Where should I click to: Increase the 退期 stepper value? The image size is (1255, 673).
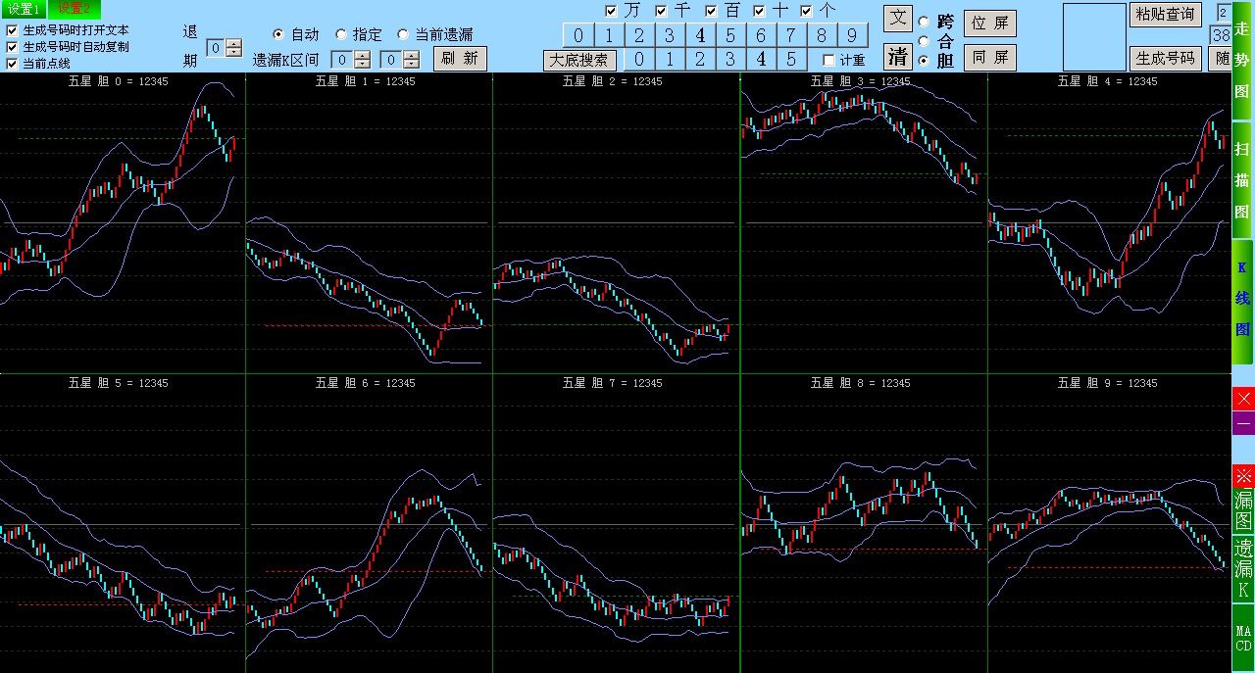pyautogui.click(x=233, y=43)
